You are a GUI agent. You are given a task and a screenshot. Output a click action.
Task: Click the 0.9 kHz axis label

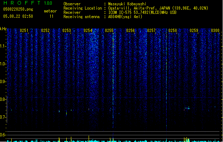[3, 82]
